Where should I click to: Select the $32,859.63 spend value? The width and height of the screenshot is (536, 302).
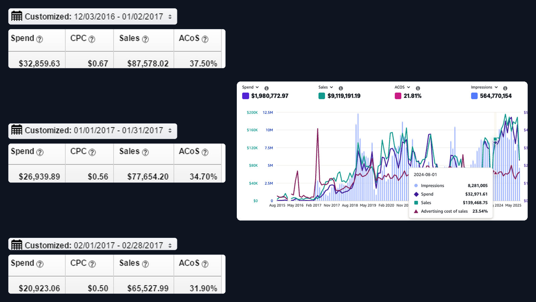39,63
